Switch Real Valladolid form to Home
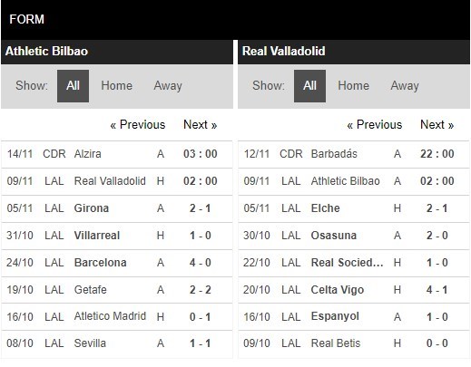Screen dimensions: 471x367 [353, 86]
